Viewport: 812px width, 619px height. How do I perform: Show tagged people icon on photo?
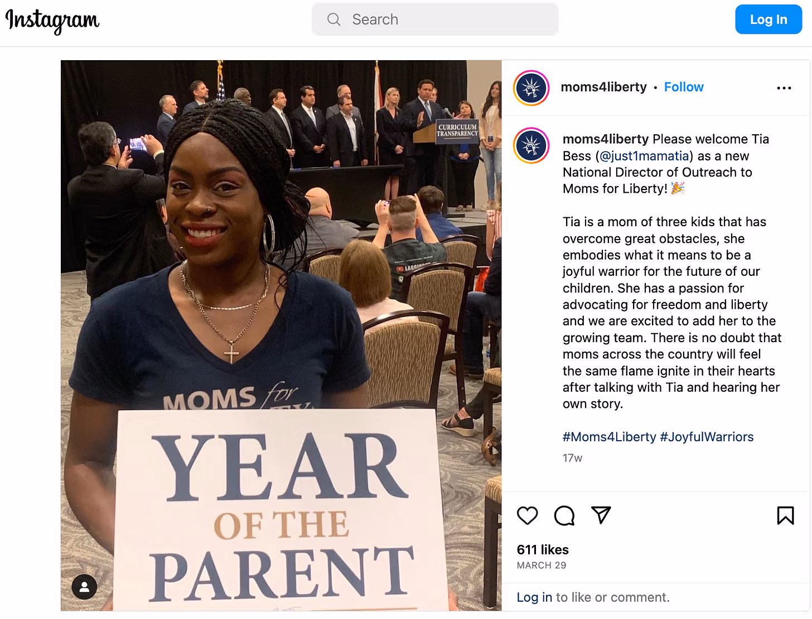pos(84,587)
